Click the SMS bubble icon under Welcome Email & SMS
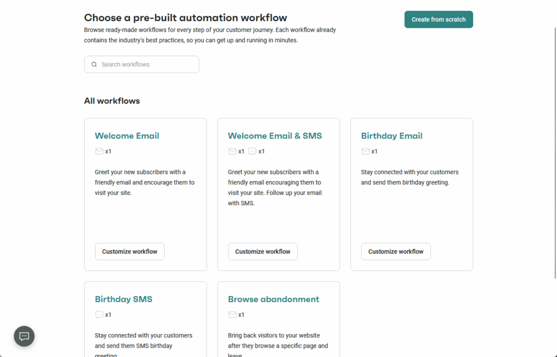The image size is (557, 357). tap(252, 151)
